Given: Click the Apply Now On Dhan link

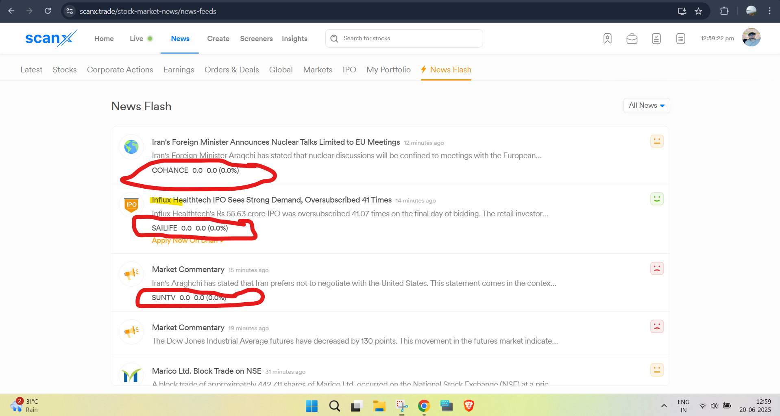Looking at the screenshot, I should pyautogui.click(x=187, y=241).
